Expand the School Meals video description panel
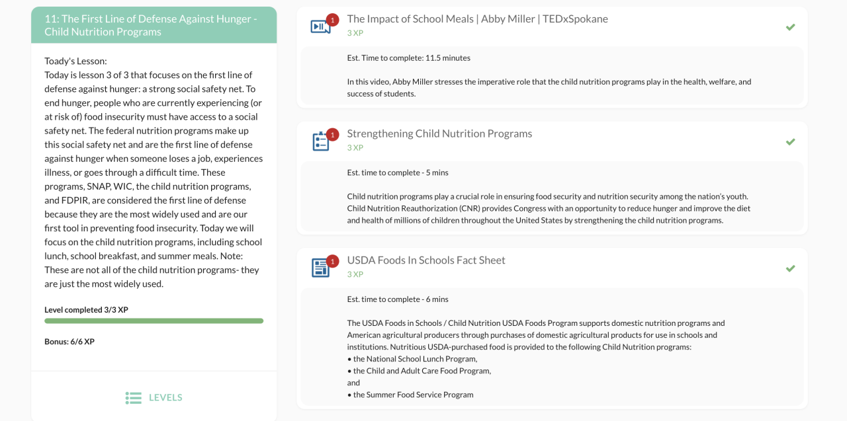This screenshot has width=847, height=421. pos(552,76)
